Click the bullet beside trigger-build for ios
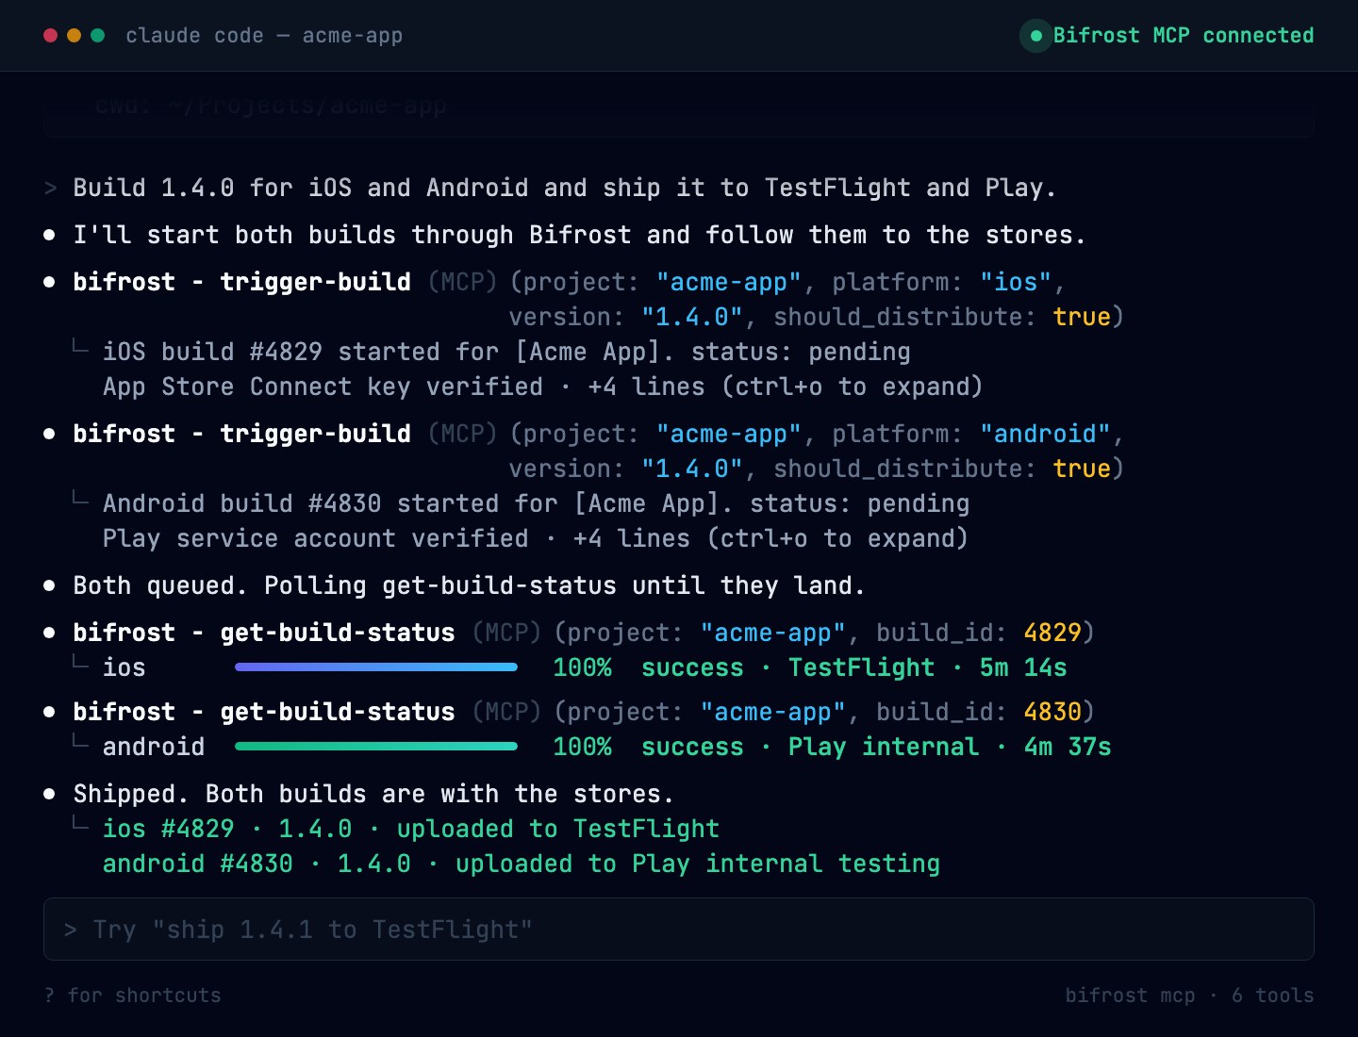The height and width of the screenshot is (1037, 1358). [50, 282]
